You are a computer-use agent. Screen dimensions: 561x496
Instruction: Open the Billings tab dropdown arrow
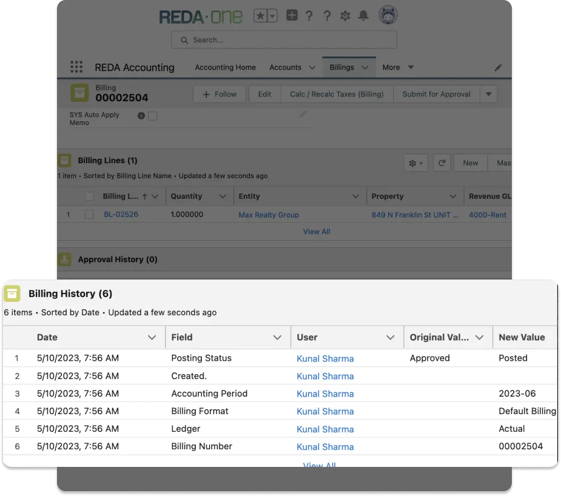(x=365, y=67)
